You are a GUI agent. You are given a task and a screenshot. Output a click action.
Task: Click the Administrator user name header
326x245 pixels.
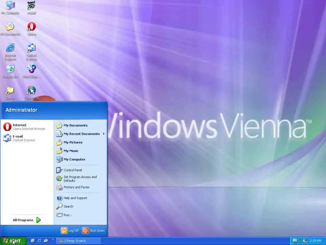point(22,110)
